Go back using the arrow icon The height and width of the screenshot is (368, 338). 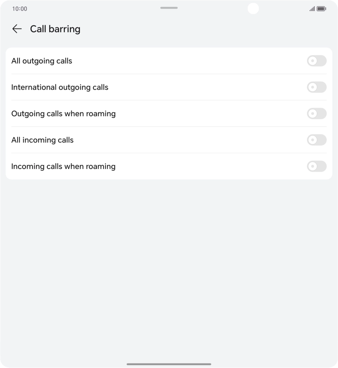click(17, 29)
